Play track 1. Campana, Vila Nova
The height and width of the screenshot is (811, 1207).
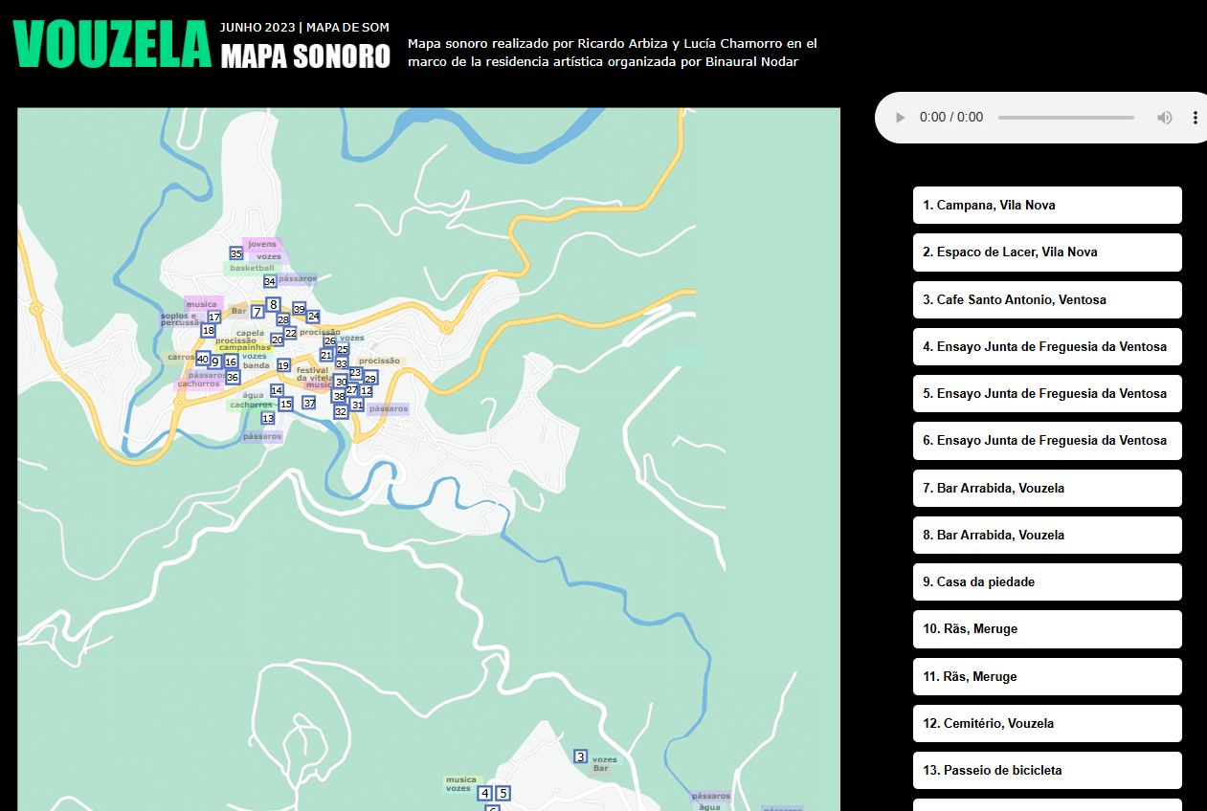[1046, 205]
